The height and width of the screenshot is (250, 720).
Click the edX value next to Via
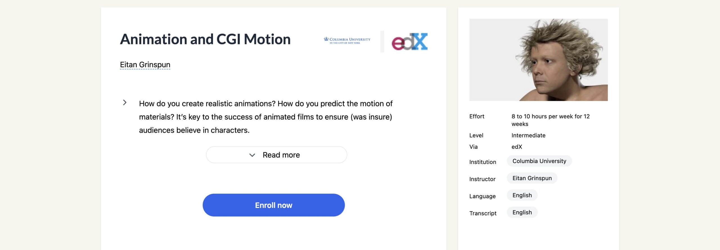click(517, 147)
